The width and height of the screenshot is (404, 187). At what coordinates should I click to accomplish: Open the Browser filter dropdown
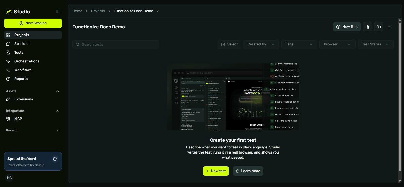(x=338, y=44)
